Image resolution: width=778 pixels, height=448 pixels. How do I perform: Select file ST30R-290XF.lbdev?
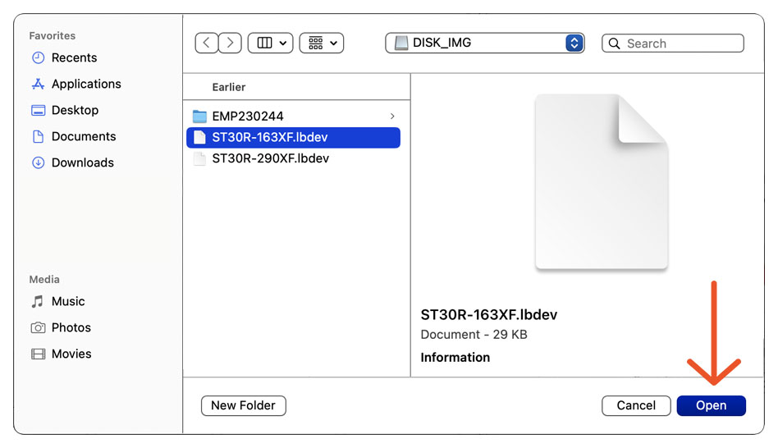click(293, 158)
